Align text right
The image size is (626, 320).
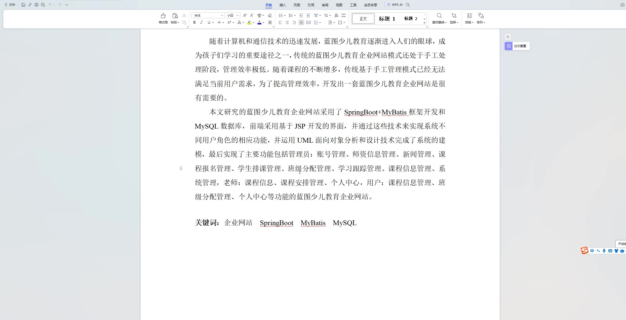point(294,22)
